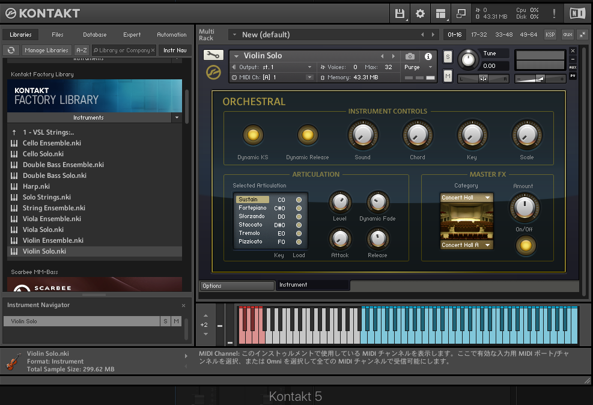Click the workspace layout icon
Image resolution: width=593 pixels, height=405 pixels.
pos(440,13)
